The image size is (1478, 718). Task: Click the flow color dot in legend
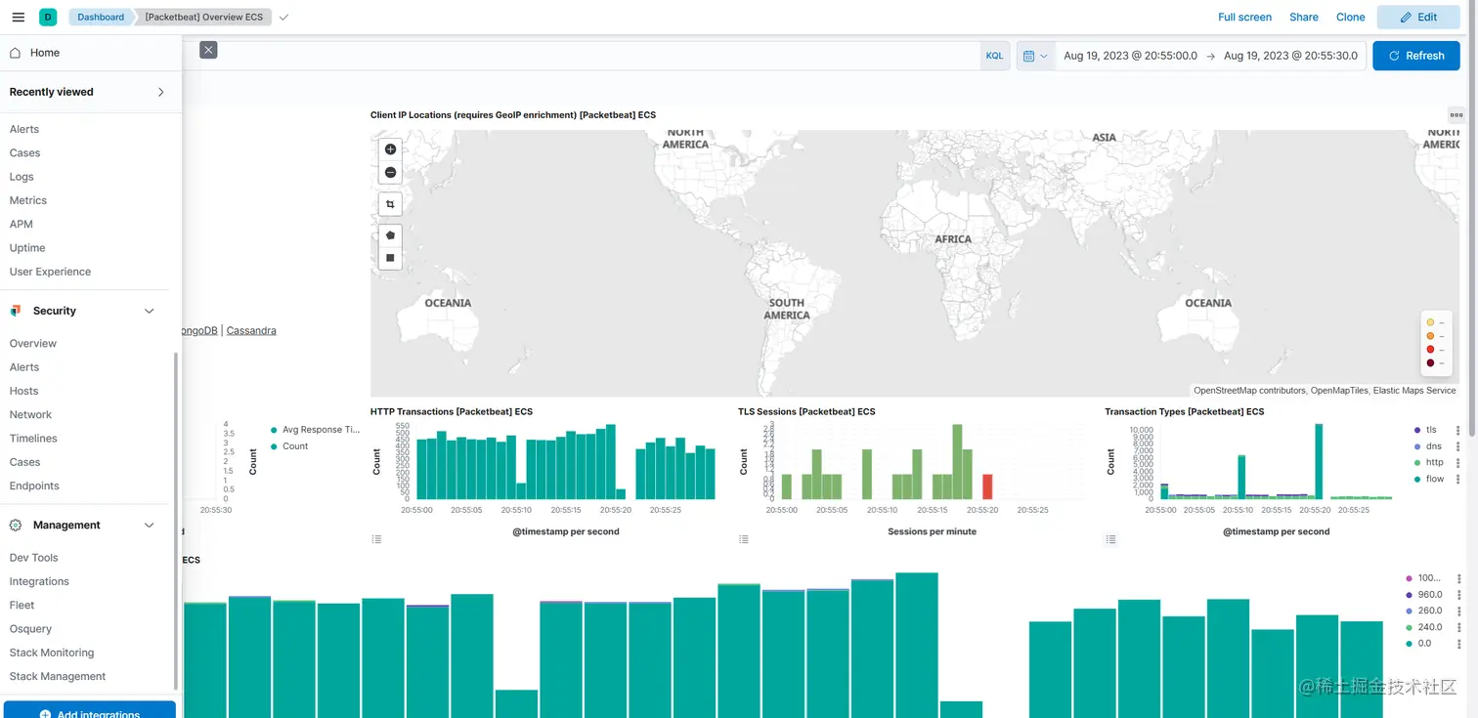pos(1417,480)
